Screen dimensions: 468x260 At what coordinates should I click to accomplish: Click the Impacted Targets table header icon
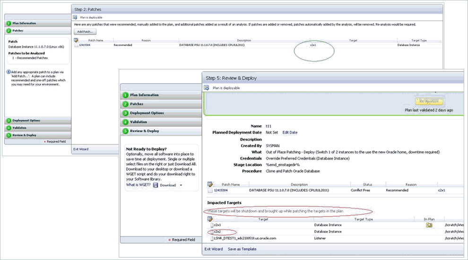pyautogui.click(x=210, y=219)
